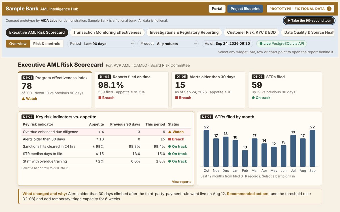Open the STRs filed card
This screenshot has width=340, height=212.
pos(285,90)
